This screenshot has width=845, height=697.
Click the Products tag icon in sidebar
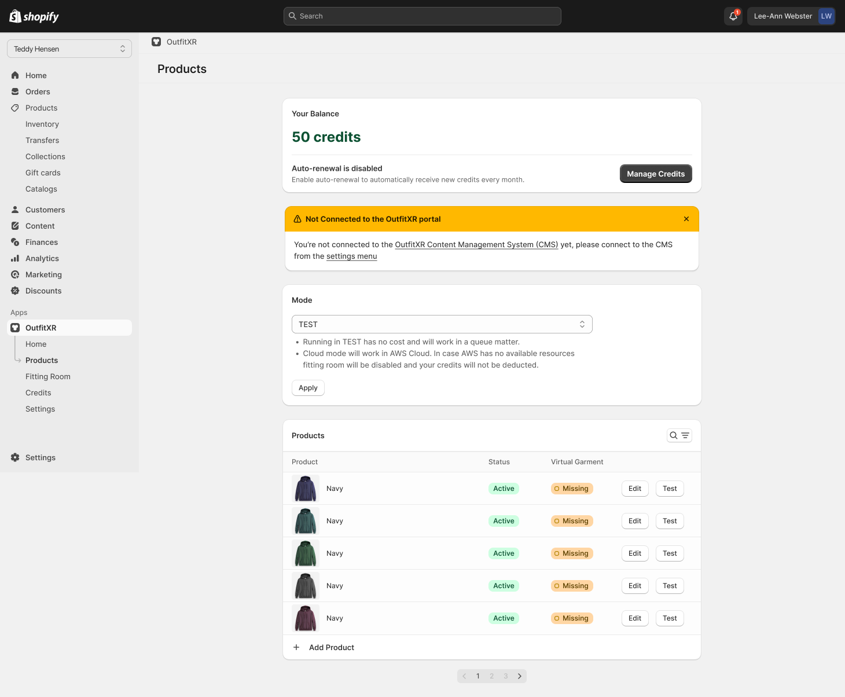point(15,108)
